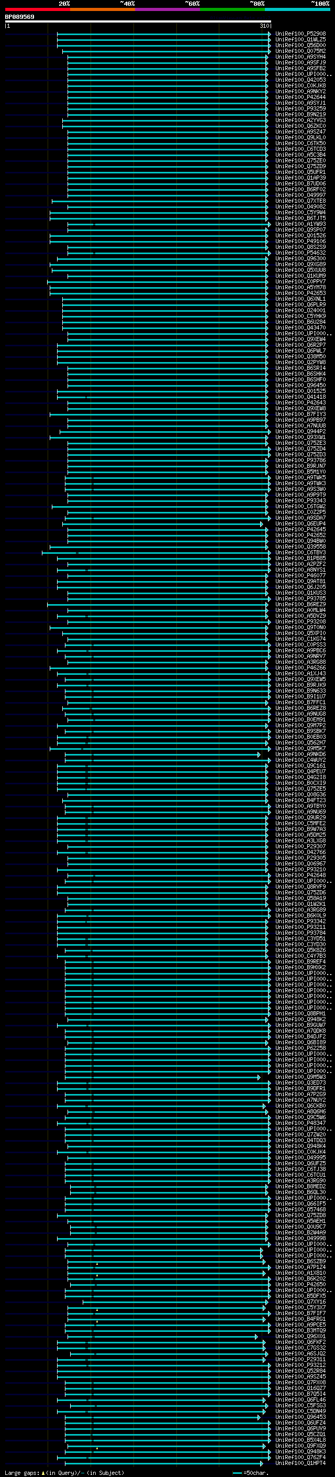Screen dimensions: 335x1477
Task: Select hit label UniRef100_C5Y9W4
Action: [300, 212]
